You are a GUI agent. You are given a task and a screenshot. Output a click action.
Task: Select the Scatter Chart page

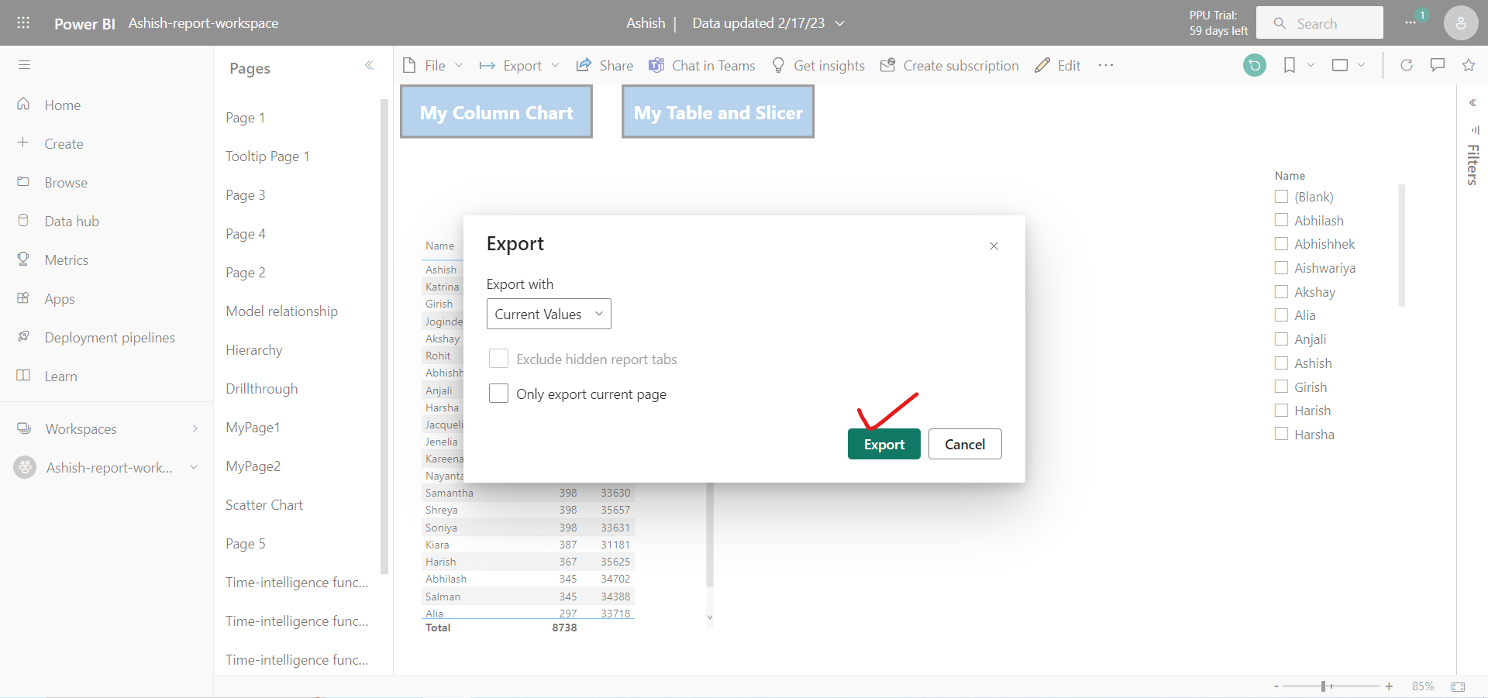263,504
